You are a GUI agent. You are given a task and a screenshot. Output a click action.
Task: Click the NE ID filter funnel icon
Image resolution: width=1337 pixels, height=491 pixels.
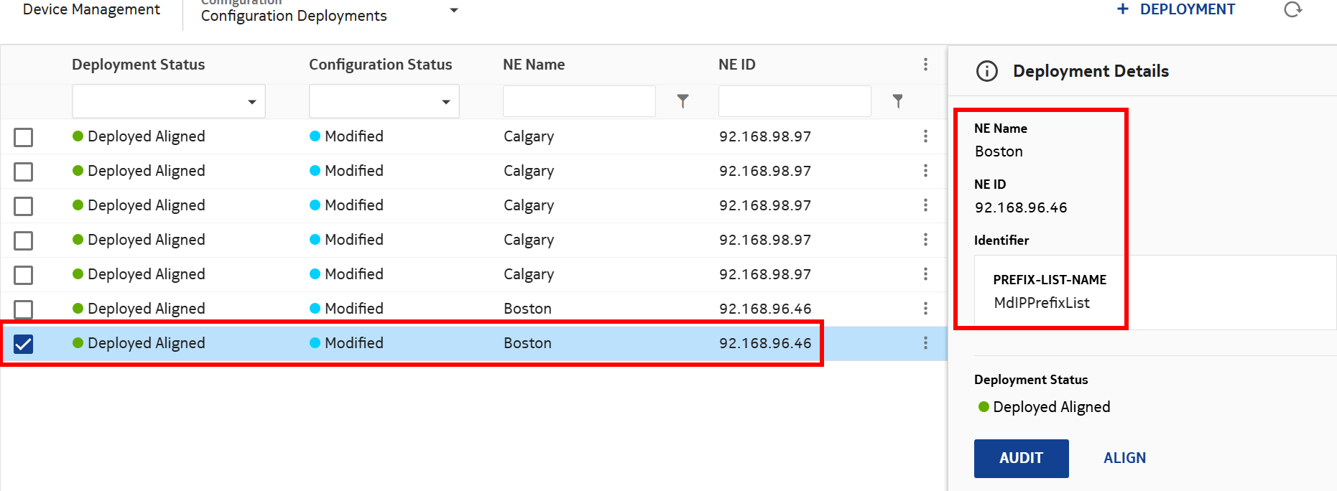897,101
